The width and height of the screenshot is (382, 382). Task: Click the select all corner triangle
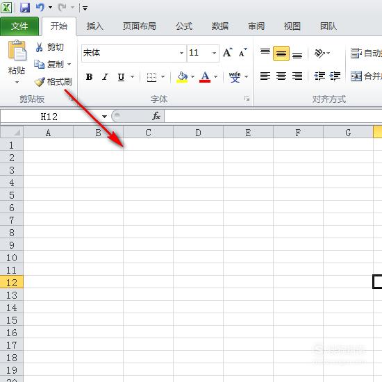pyautogui.click(x=12, y=132)
